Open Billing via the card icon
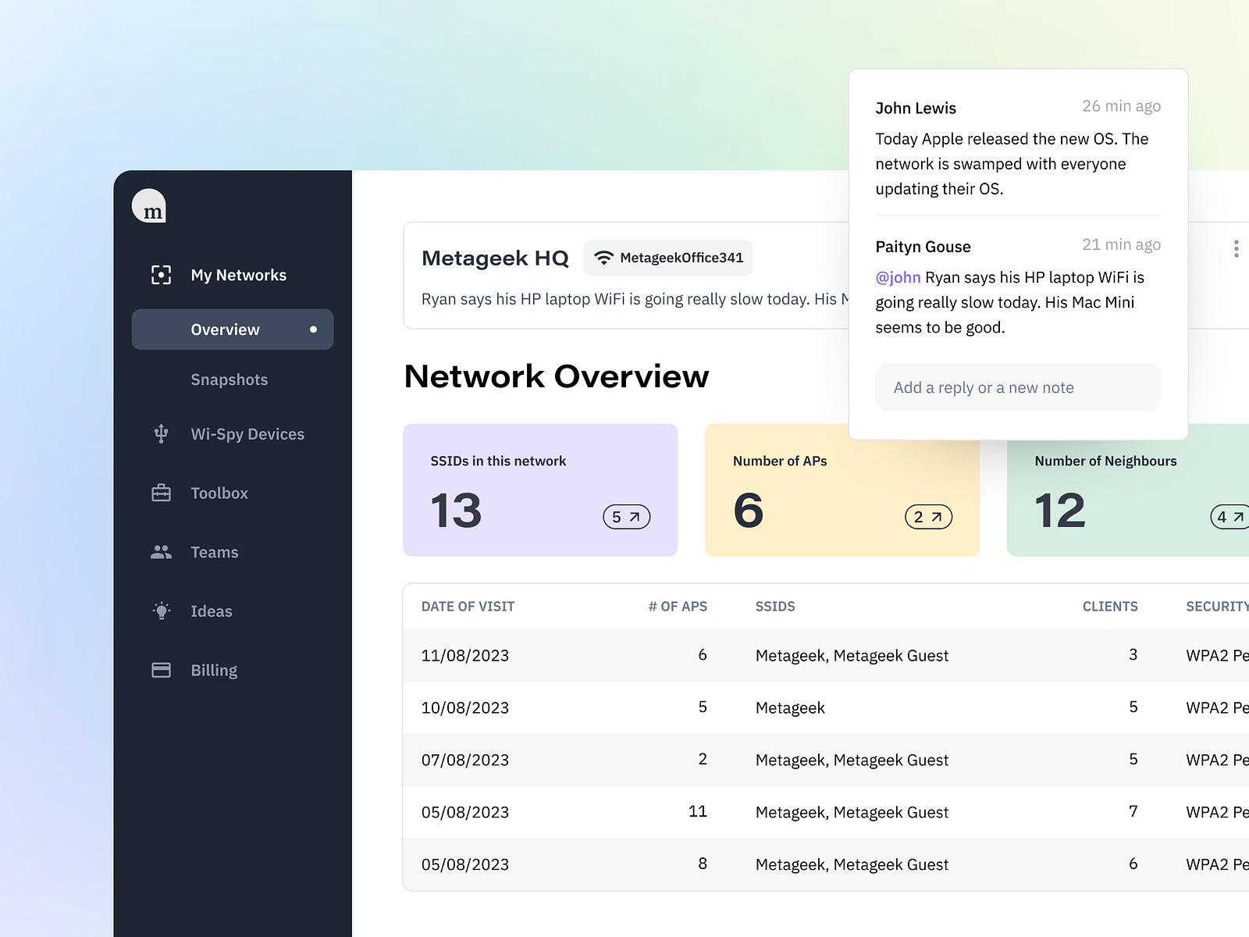The image size is (1249, 937). point(161,669)
